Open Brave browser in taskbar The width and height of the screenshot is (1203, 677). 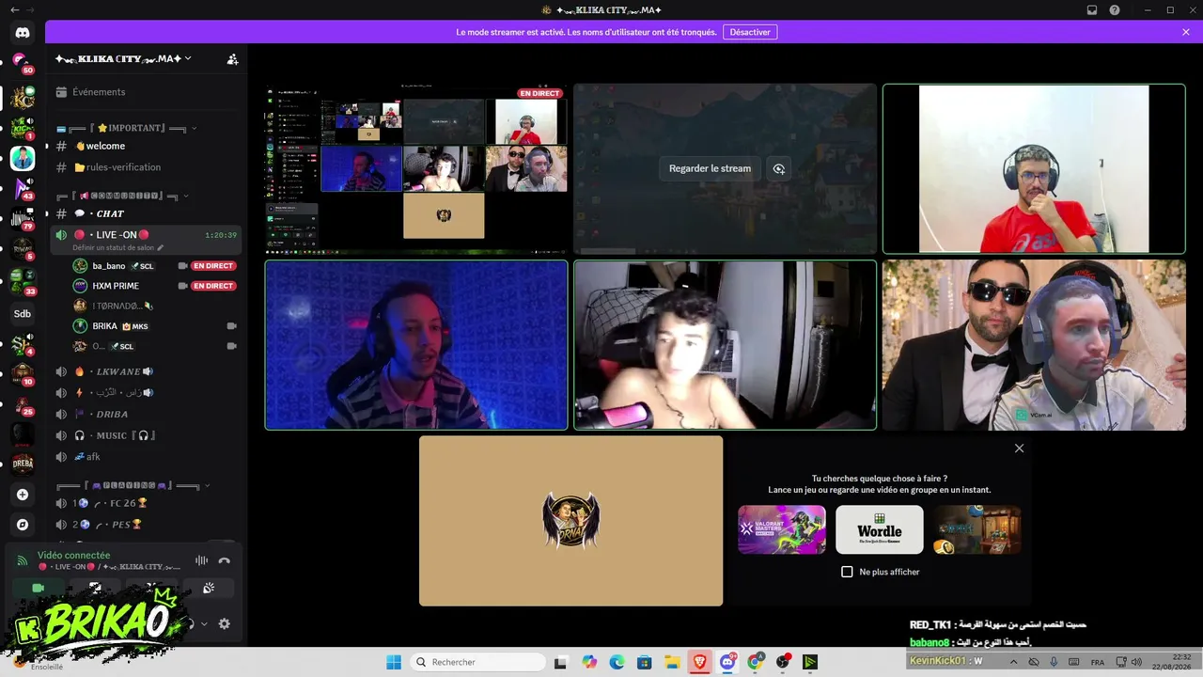tap(700, 662)
